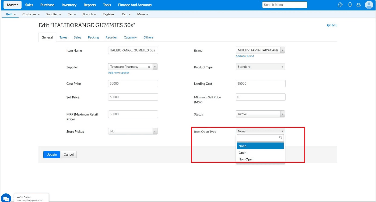The height and width of the screenshot is (202, 376).
Task: Open the Inventory menu
Action: 69,5
